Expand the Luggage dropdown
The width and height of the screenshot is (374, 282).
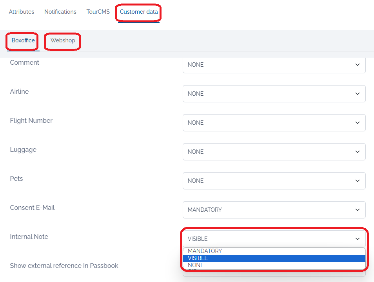pos(274,152)
